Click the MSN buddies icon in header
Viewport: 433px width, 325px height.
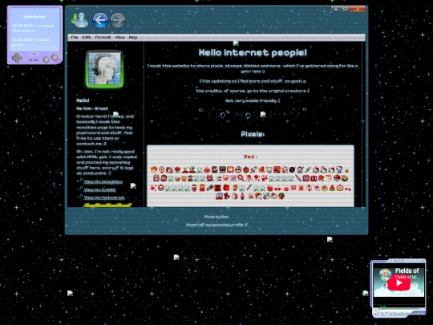tap(80, 20)
